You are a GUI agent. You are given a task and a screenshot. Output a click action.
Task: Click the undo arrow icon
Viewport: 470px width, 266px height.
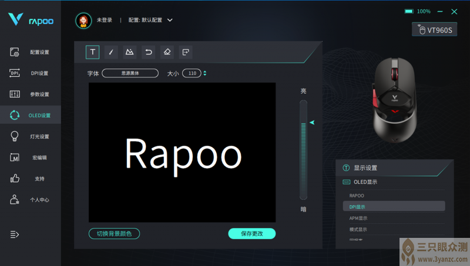pos(149,52)
